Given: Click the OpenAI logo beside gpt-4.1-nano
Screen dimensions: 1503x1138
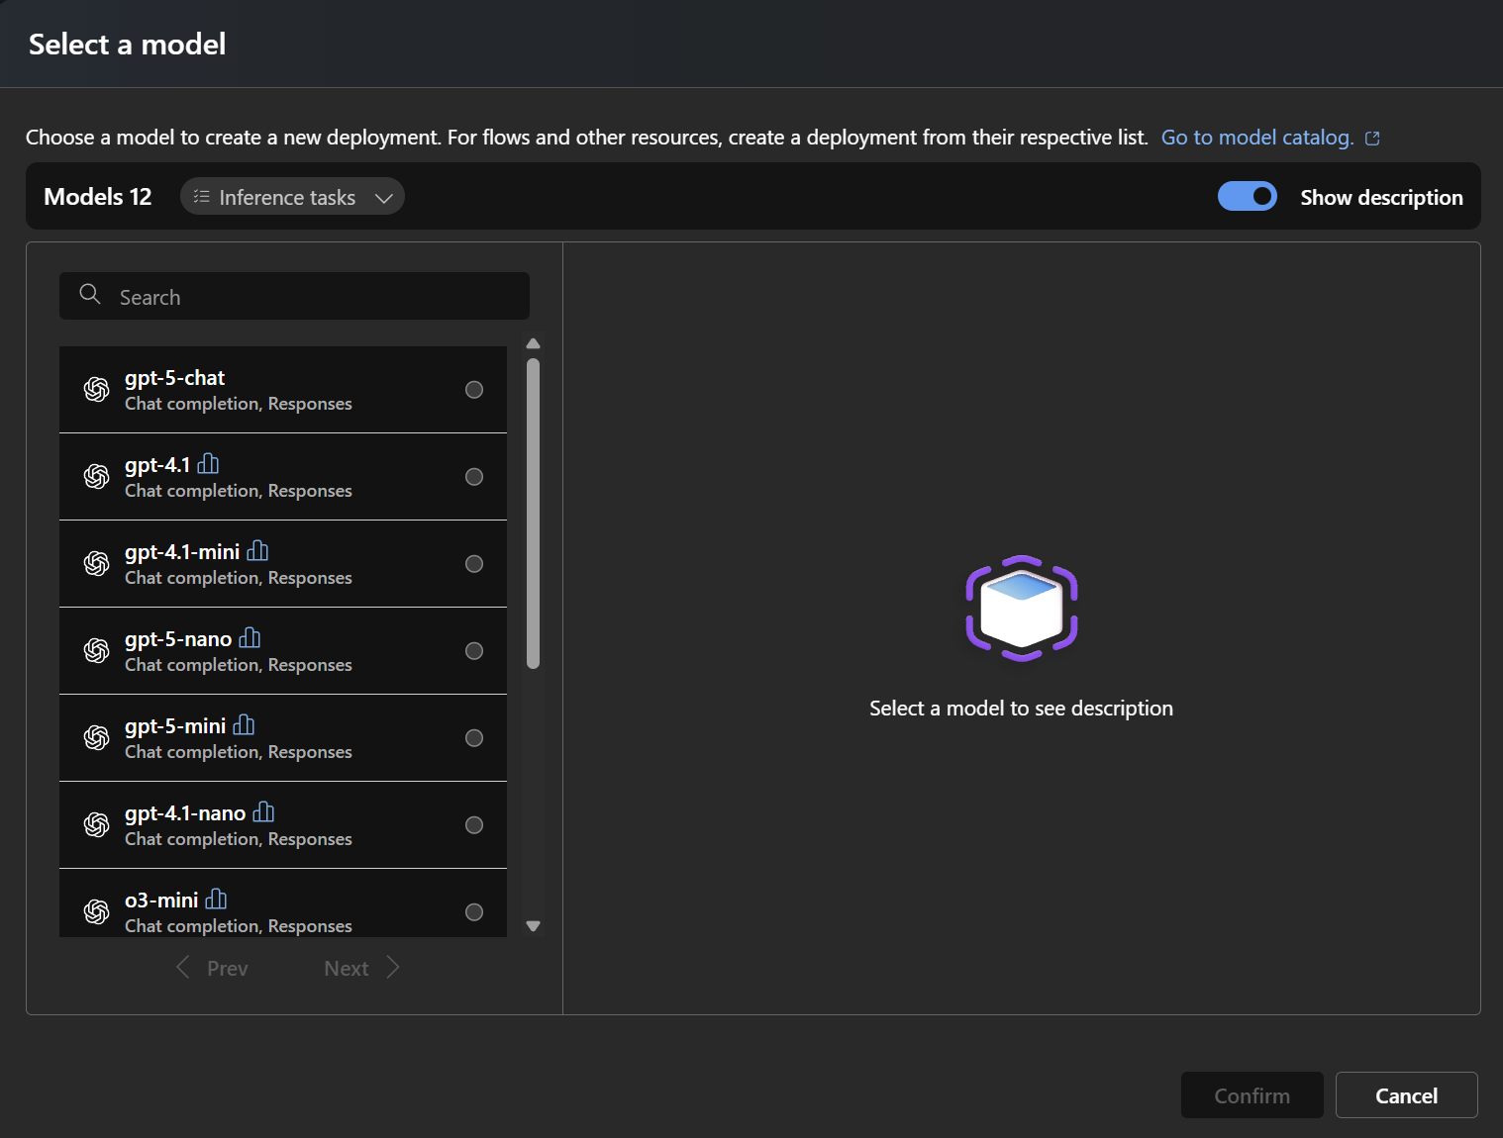Looking at the screenshot, I should coord(96,825).
